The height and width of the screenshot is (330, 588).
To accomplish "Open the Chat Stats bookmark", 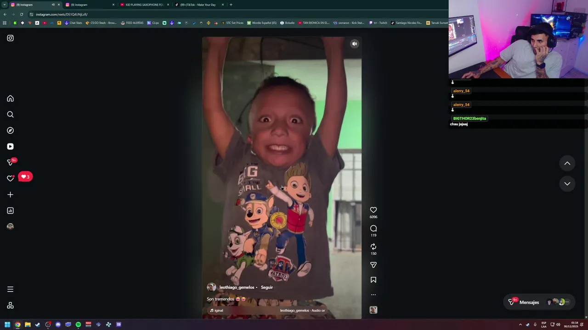I will [73, 23].
